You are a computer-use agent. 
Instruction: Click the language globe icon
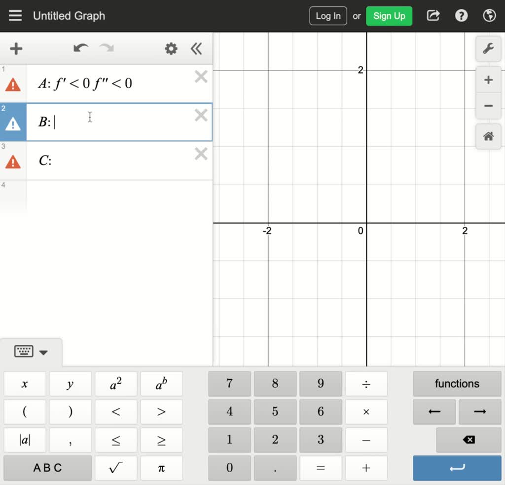(x=489, y=15)
